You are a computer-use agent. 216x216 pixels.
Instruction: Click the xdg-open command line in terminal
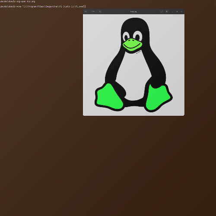[18, 1]
